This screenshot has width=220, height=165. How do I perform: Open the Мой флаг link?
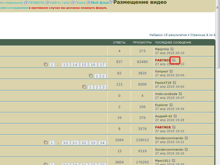[100, 2]
